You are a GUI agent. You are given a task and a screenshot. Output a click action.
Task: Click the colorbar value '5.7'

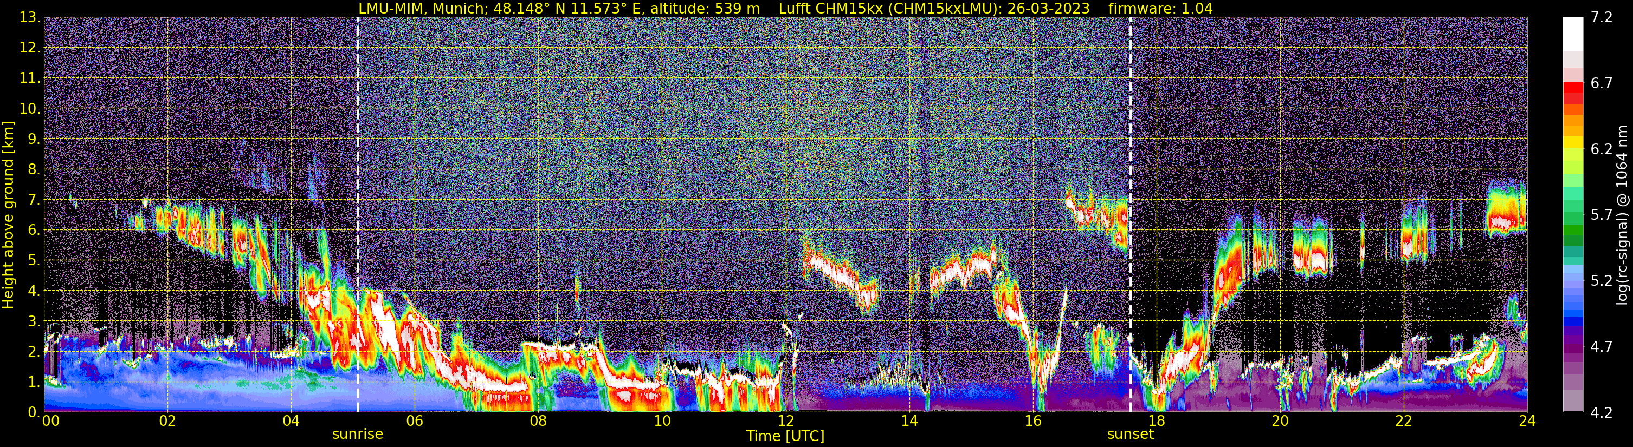pos(1602,215)
